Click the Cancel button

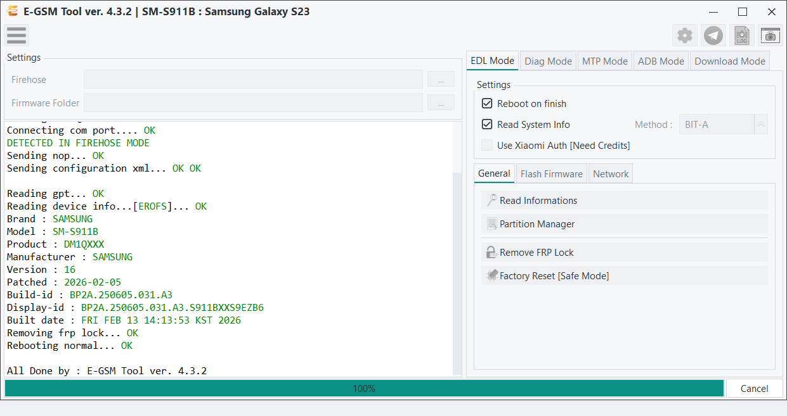coord(754,388)
